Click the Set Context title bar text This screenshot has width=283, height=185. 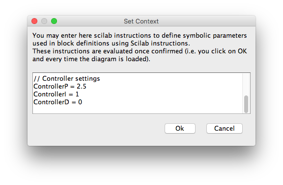(x=141, y=21)
